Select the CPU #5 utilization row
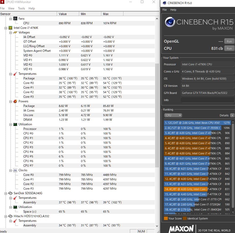The width and height of the screenshot is (235, 233). point(89,156)
